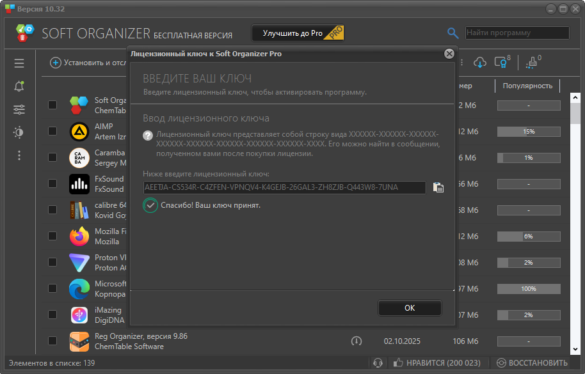This screenshot has height=374, width=585.
Task: Open the notifications bell in the sidebar
Action: (19, 87)
